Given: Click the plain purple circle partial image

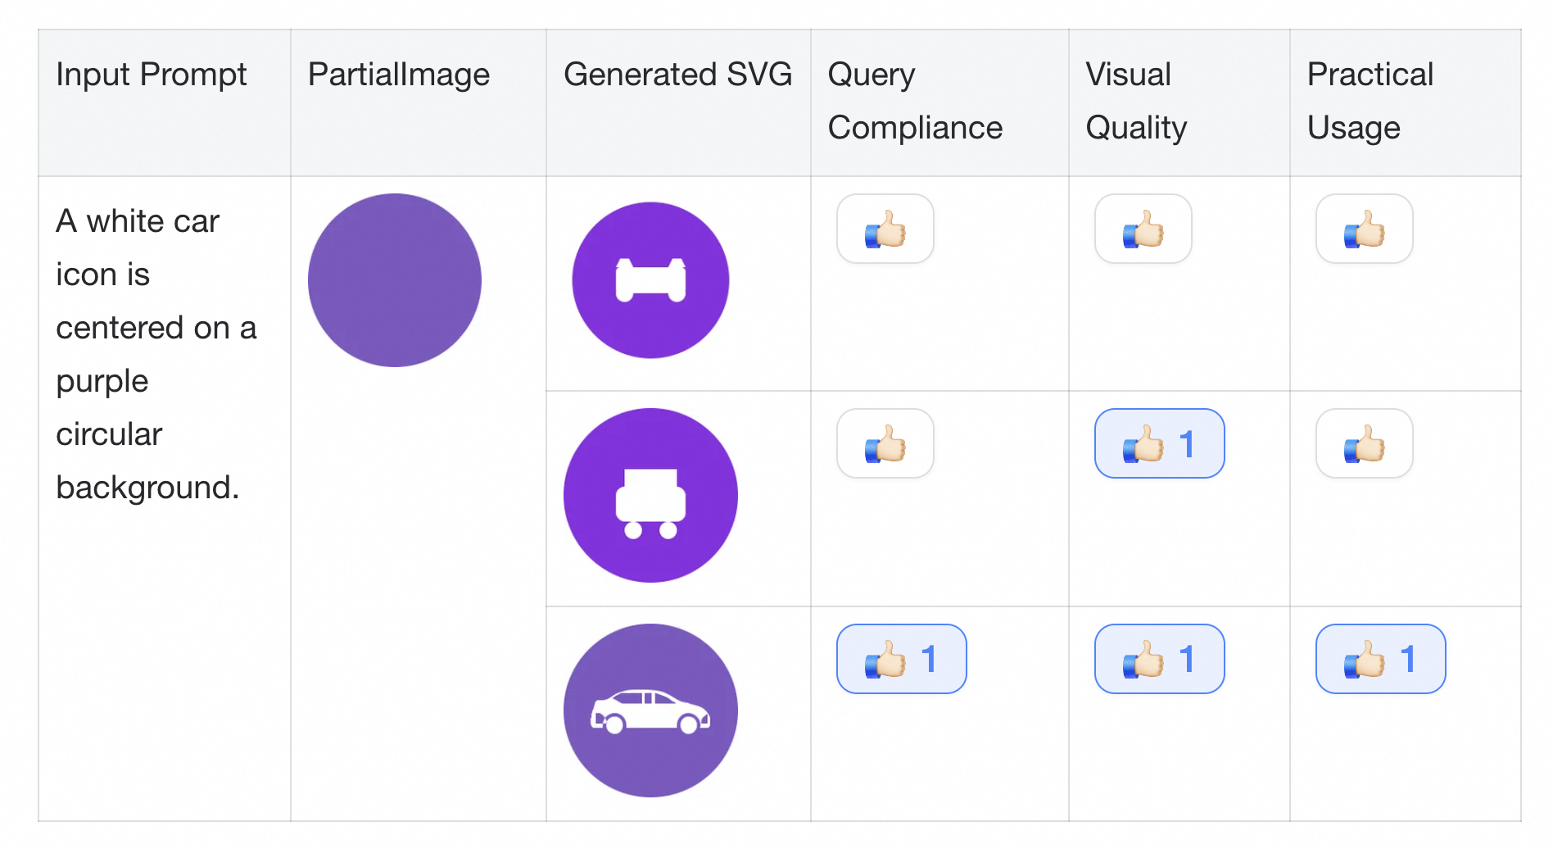Looking at the screenshot, I should pyautogui.click(x=395, y=280).
